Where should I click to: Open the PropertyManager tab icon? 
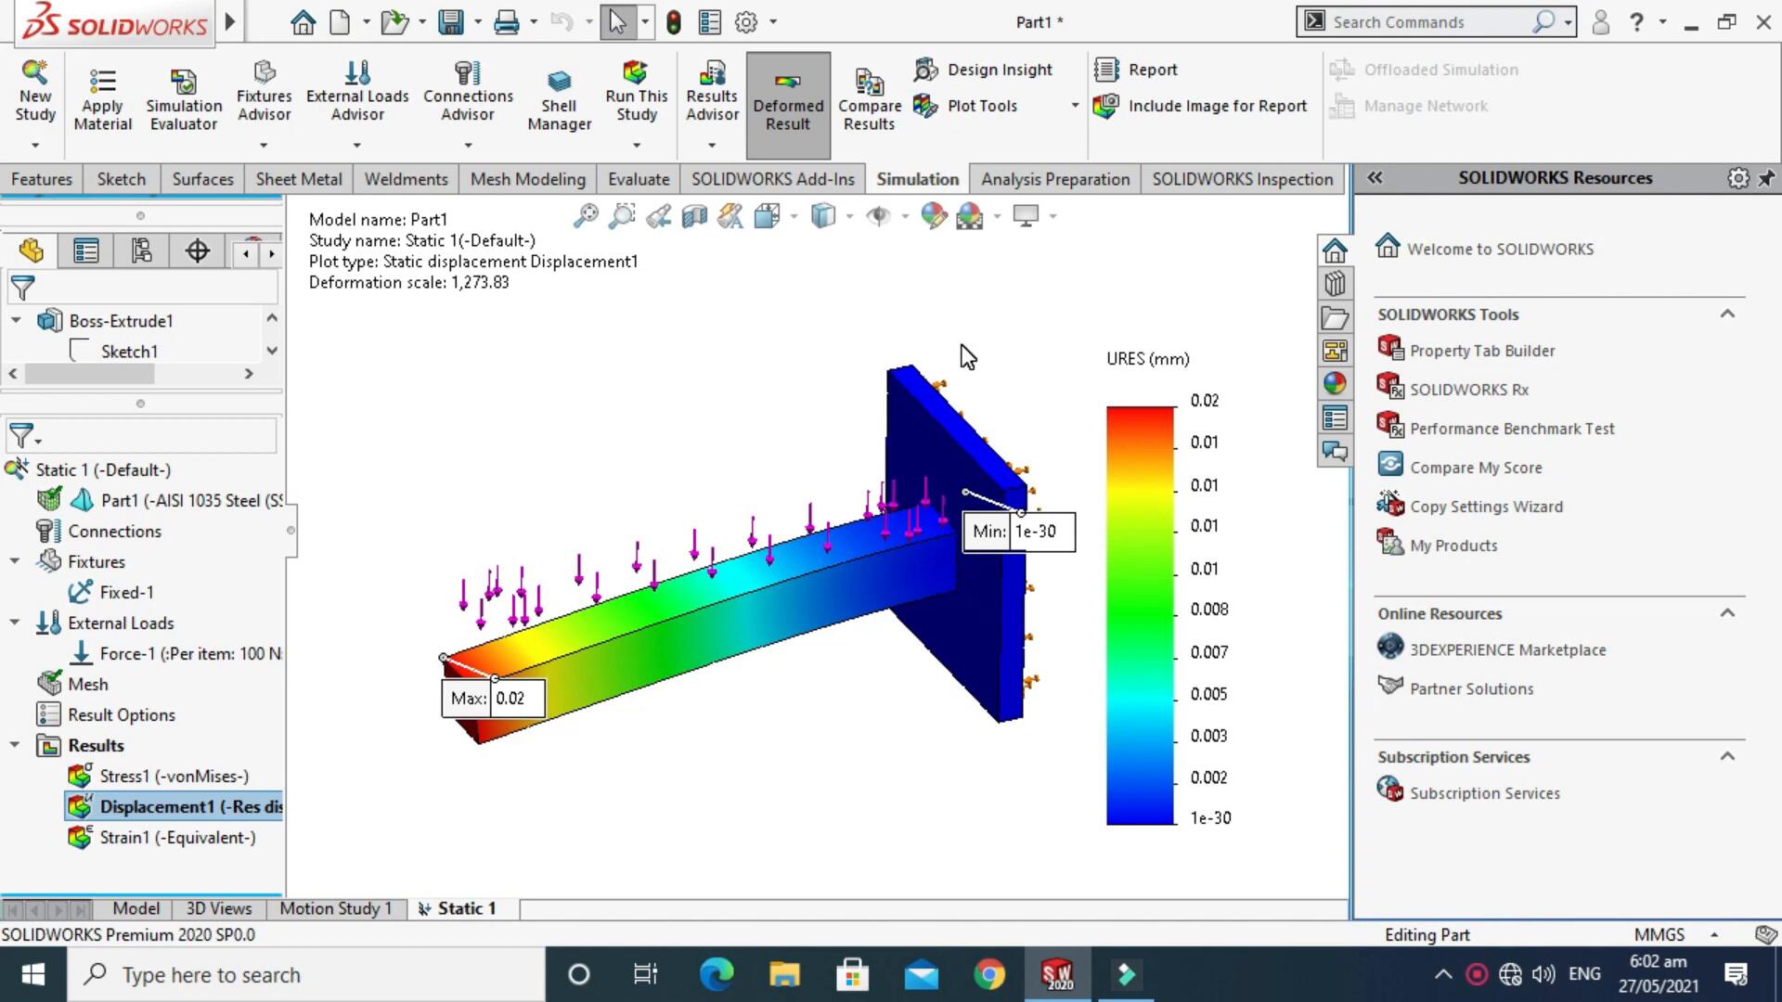[x=86, y=251]
